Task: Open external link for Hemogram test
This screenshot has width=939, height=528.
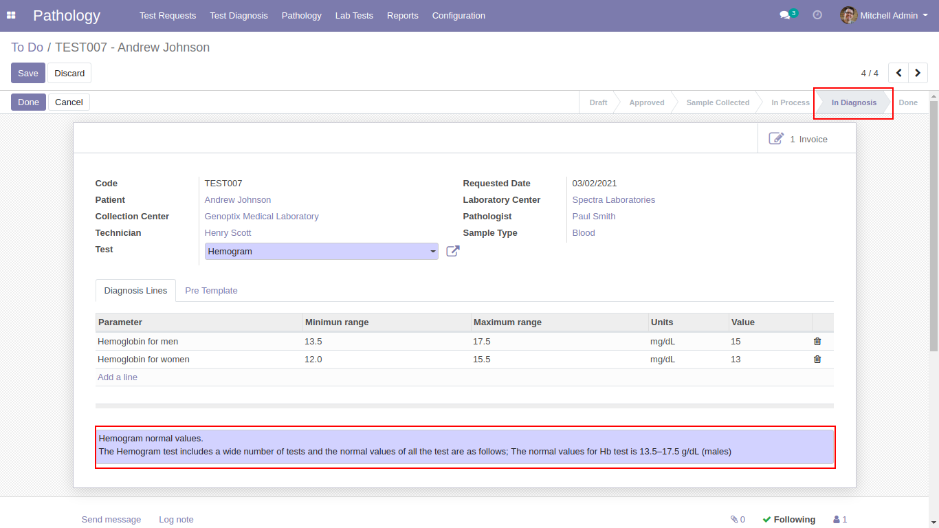Action: [452, 251]
